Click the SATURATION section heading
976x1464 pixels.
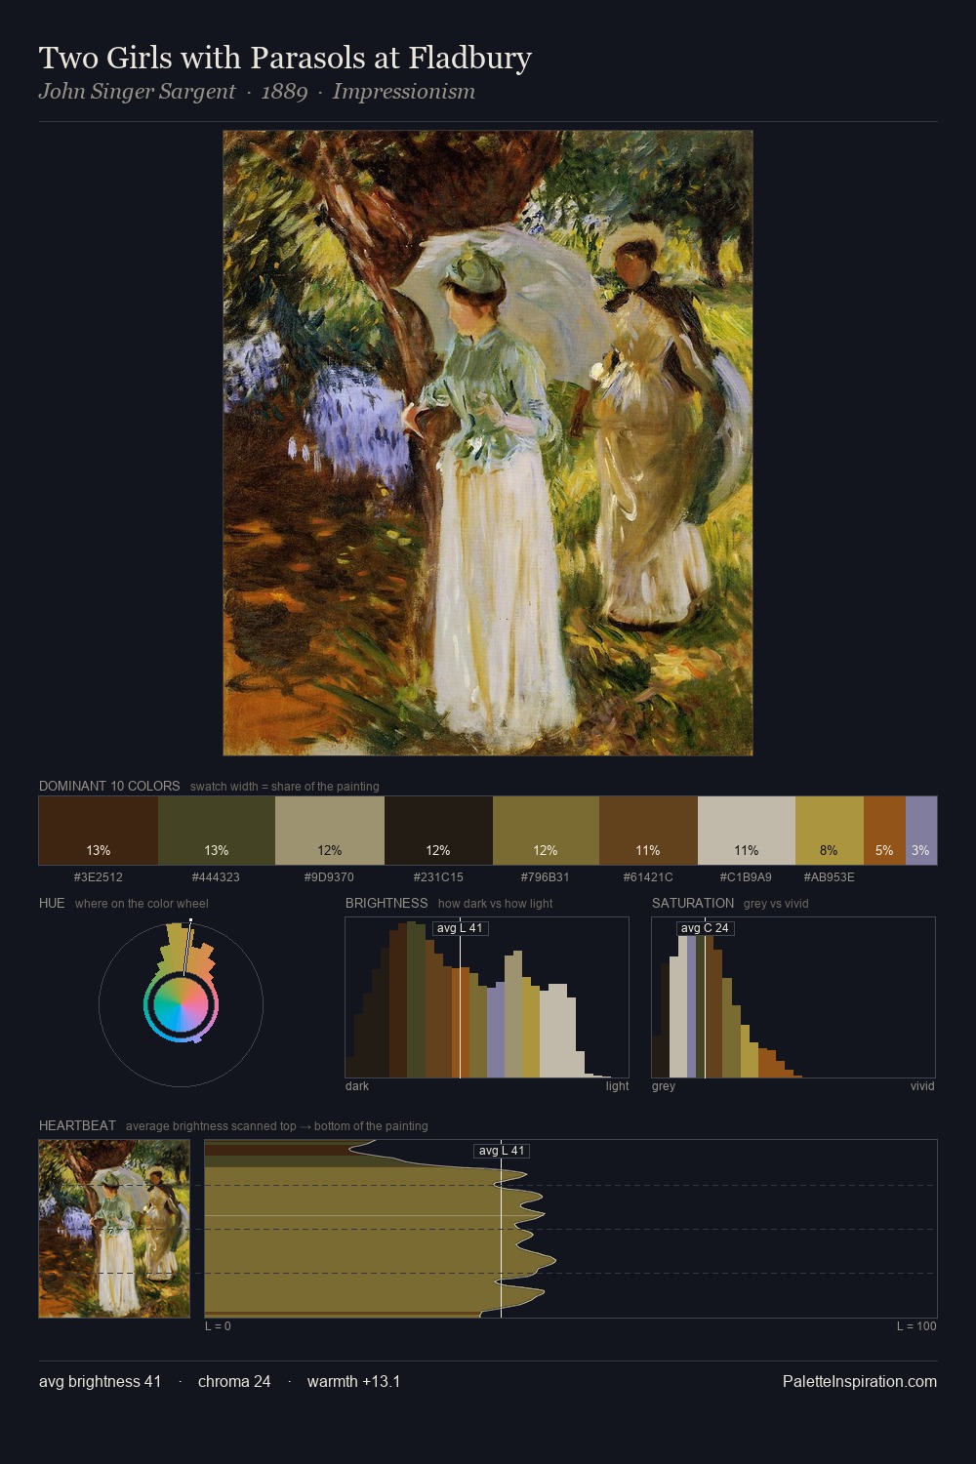[693, 903]
